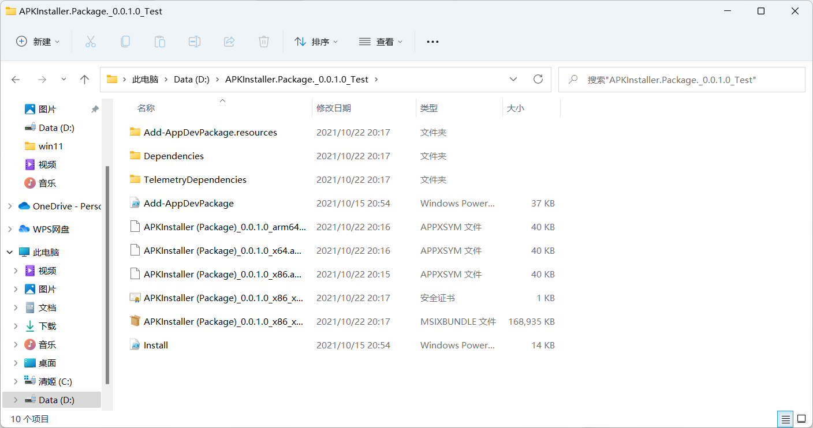Click the 168,935 KB size cell
Image resolution: width=813 pixels, height=428 pixels.
tap(531, 321)
